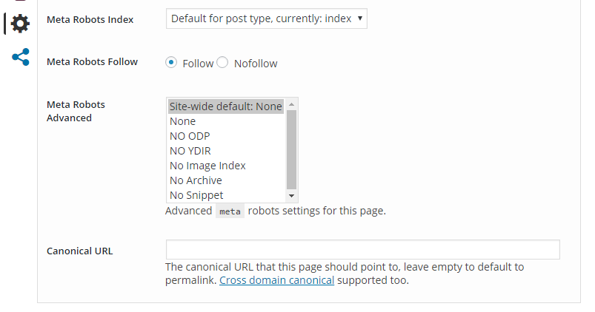Pick 'No Image Index' option
Viewport: 595px width, 312px height.
click(x=226, y=166)
